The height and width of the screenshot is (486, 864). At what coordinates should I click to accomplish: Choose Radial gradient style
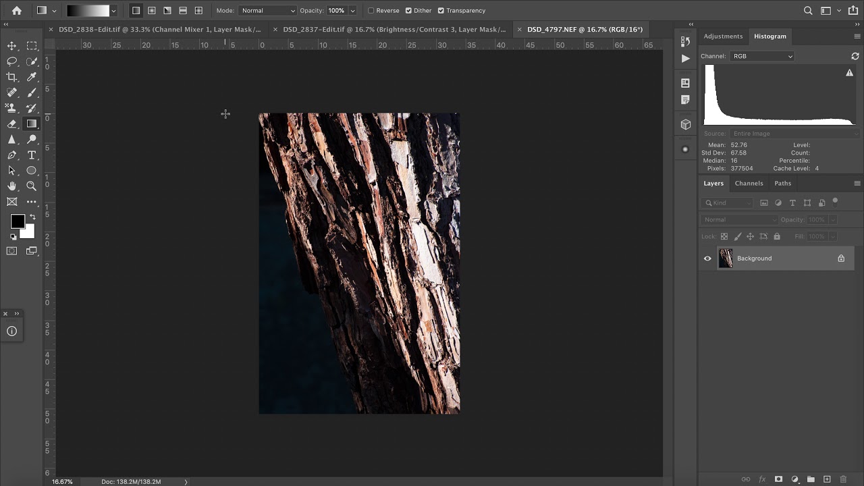coord(152,11)
